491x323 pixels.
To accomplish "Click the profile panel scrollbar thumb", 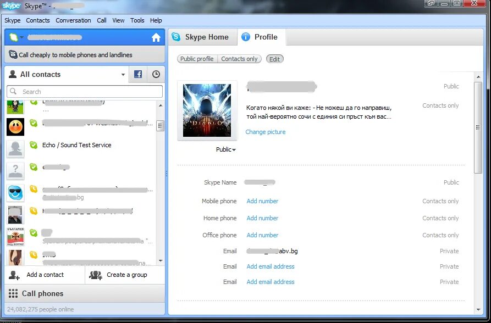I will pos(478,127).
